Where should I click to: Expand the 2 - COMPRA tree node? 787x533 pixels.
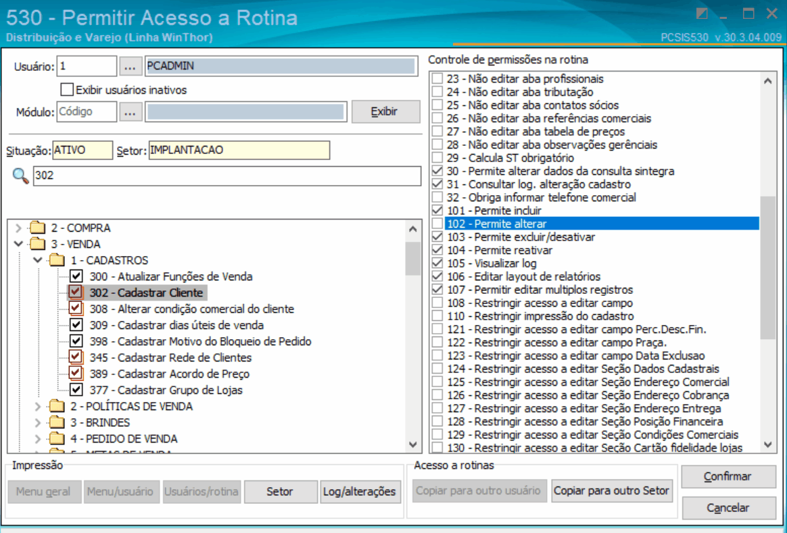tap(18, 228)
